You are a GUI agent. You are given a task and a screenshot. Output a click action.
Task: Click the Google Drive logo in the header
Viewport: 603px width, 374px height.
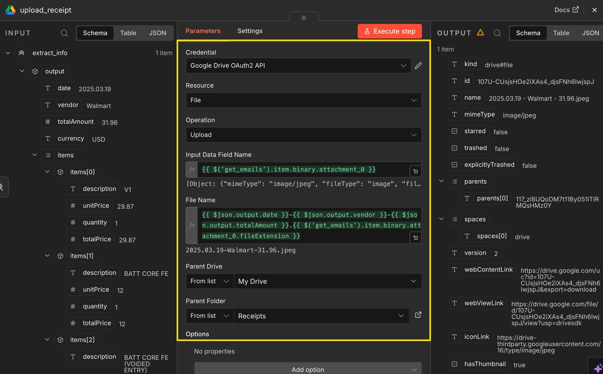[x=11, y=10]
